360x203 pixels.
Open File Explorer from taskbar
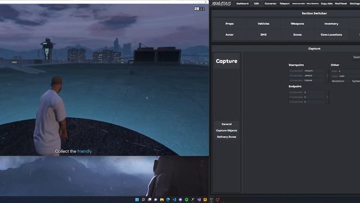pos(162,200)
